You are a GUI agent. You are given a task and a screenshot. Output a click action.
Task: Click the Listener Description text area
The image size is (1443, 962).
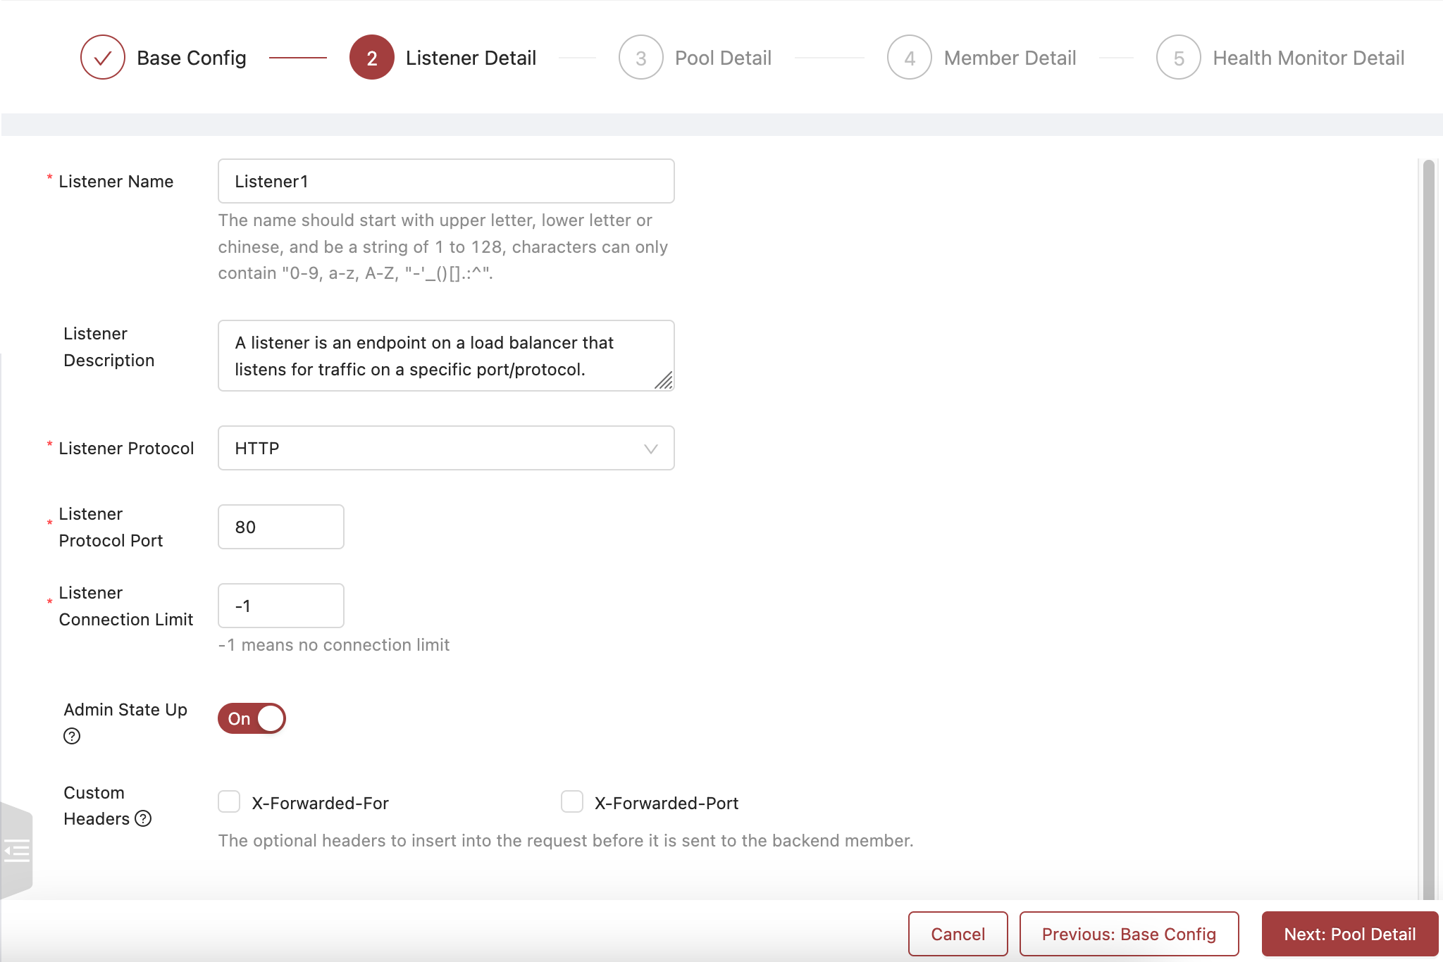click(x=447, y=356)
